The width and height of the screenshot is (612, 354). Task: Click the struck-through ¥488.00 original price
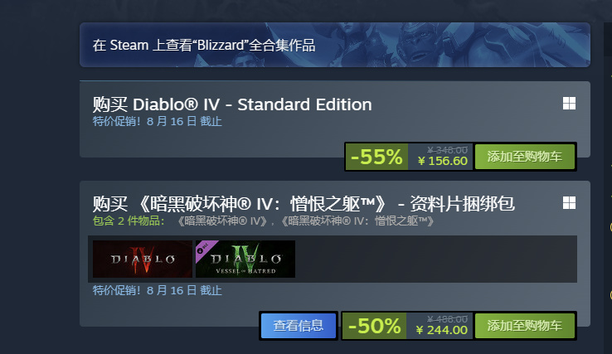point(447,319)
